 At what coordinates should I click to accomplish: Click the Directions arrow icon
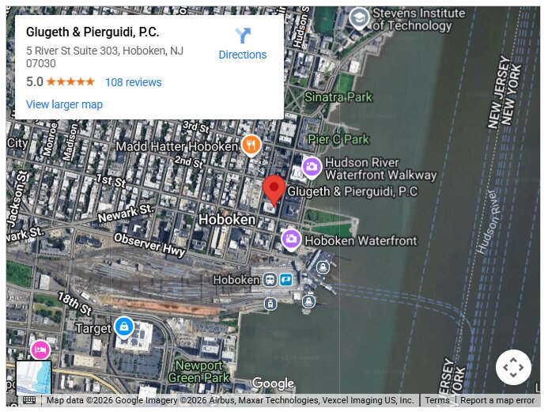pos(243,36)
